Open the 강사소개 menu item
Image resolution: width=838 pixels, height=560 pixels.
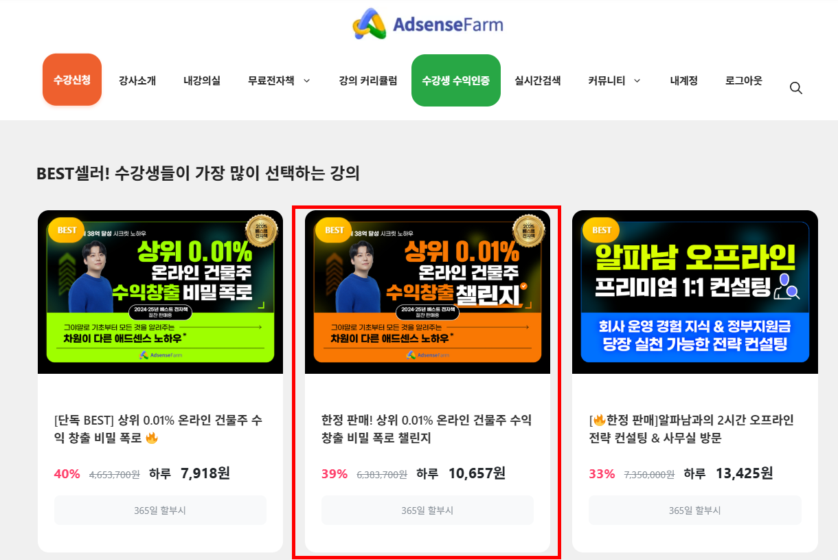[x=137, y=80]
